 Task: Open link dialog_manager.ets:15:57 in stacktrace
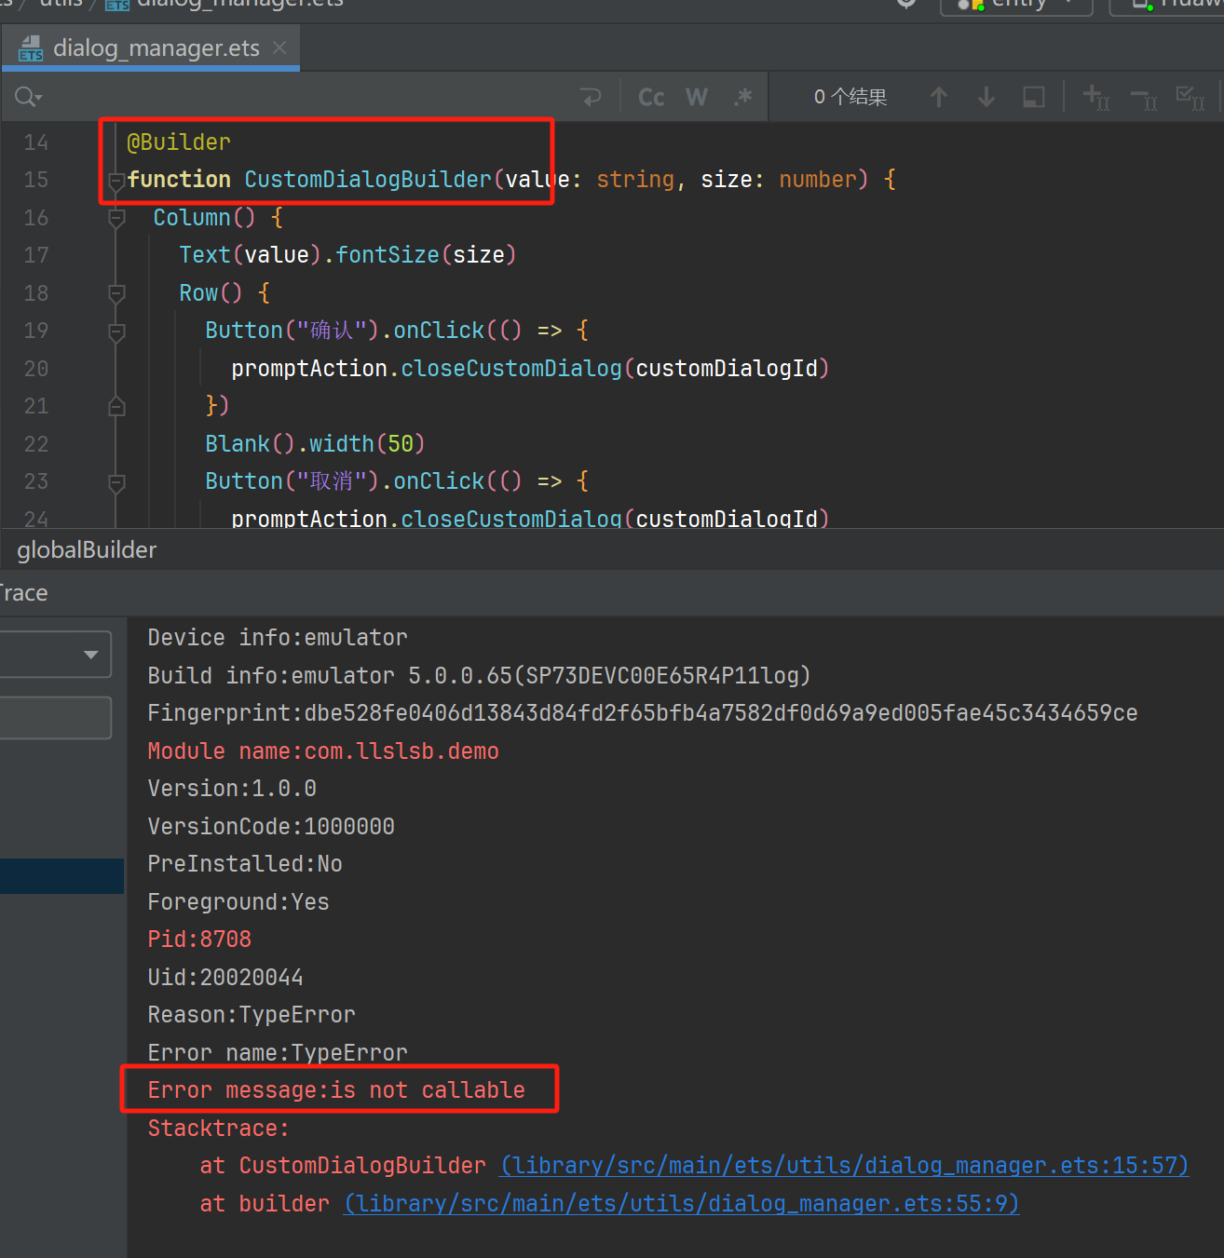pyautogui.click(x=844, y=1166)
